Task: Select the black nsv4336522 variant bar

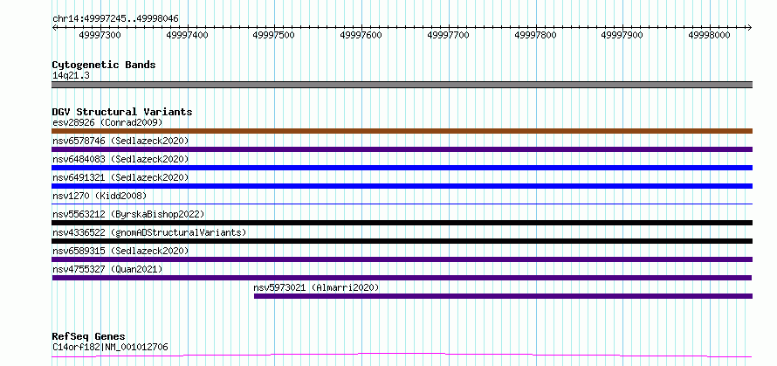Action: coord(402,241)
